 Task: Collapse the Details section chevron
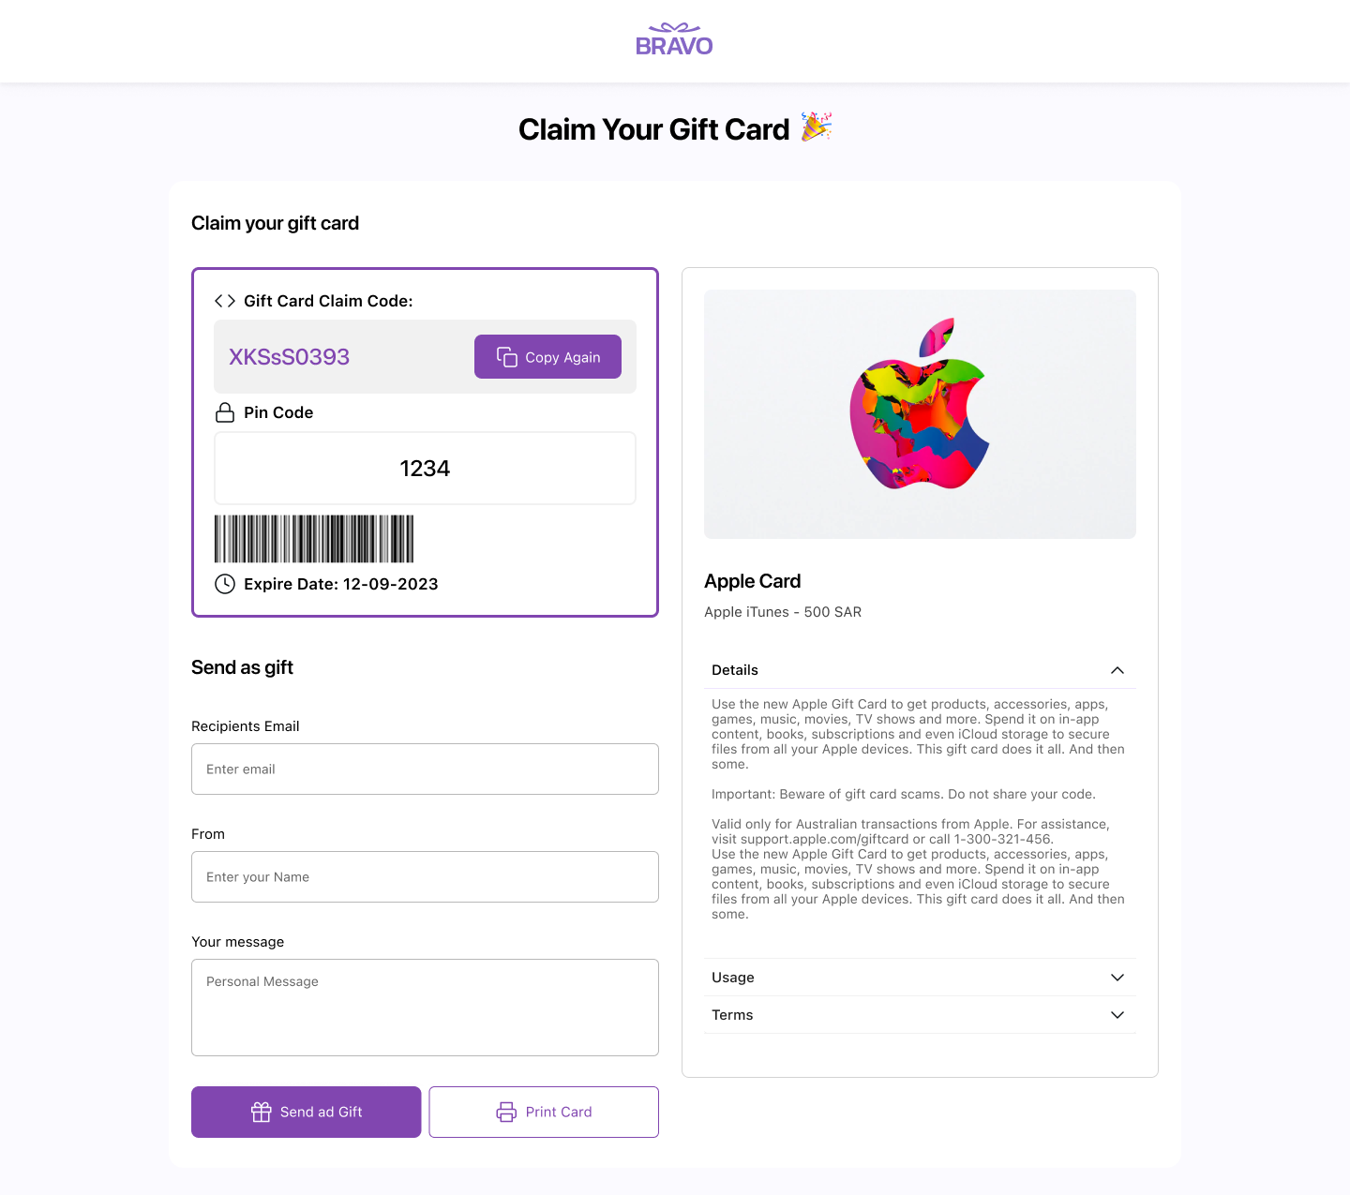tap(1117, 670)
